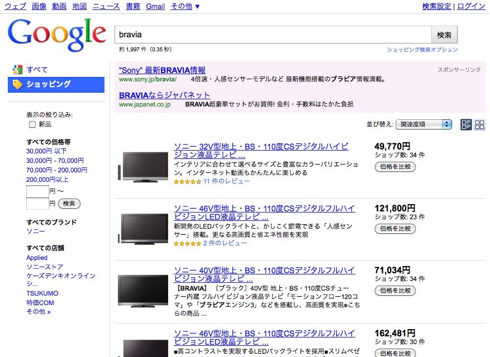Viewport: 490px width, 357px height.
Task: Expand more stores with その他 » link
Action: pyautogui.click(x=39, y=311)
